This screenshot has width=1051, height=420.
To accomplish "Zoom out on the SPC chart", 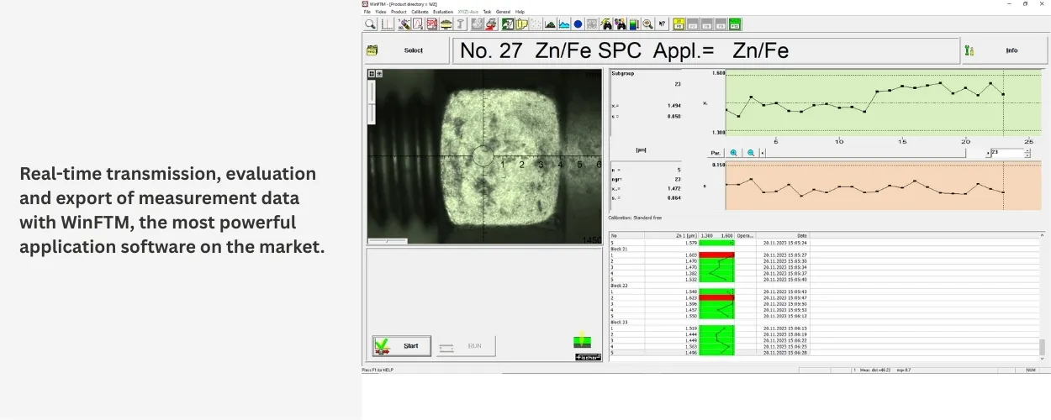I will (750, 153).
